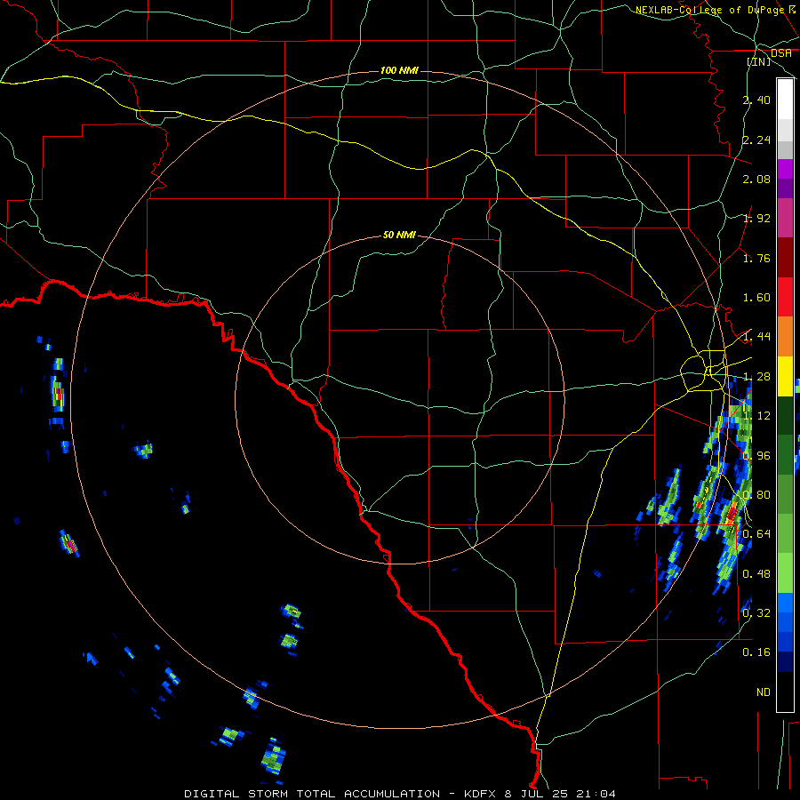Image resolution: width=800 pixels, height=800 pixels.
Task: Select the 0.16 legend value
Action: coord(756,652)
